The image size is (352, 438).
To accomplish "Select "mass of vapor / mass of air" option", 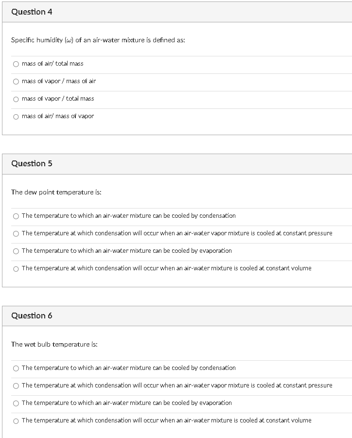I will point(16,81).
